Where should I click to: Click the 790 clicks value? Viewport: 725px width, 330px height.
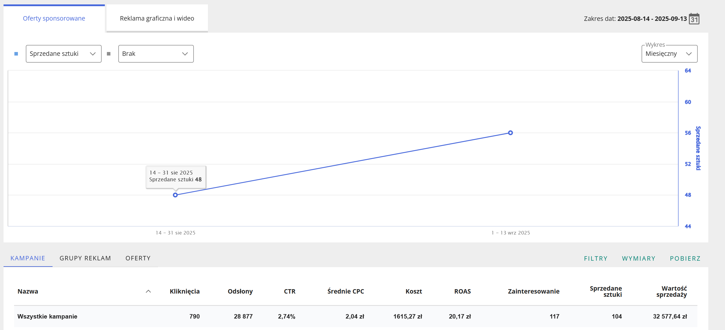point(195,316)
